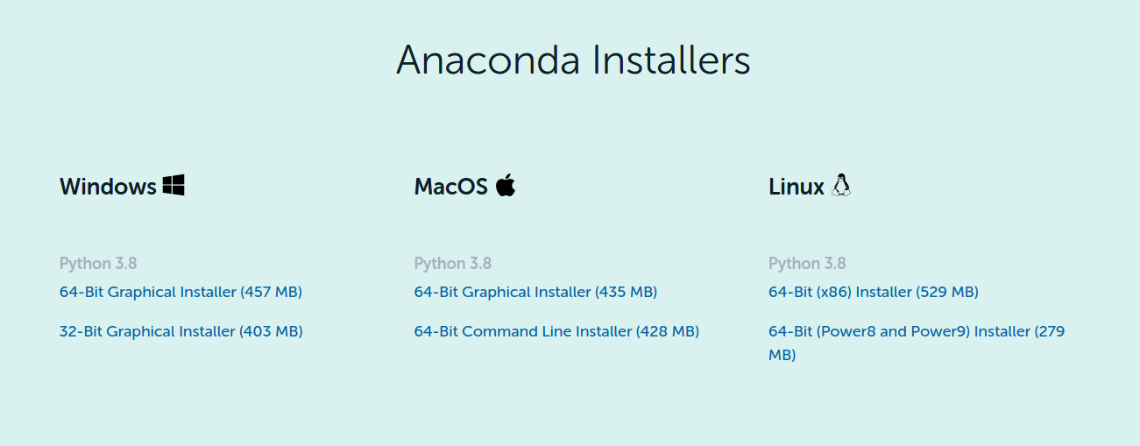Click the MacOS heading text
1140x446 pixels.
pyautogui.click(x=450, y=187)
